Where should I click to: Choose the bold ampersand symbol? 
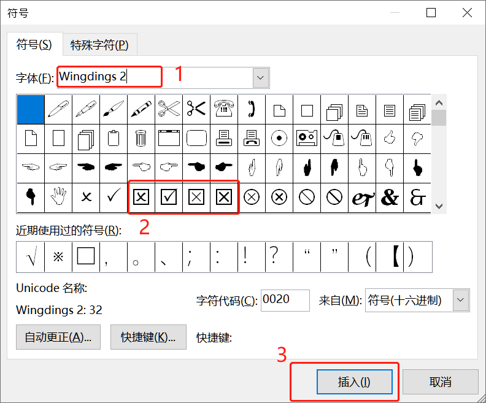click(x=390, y=198)
